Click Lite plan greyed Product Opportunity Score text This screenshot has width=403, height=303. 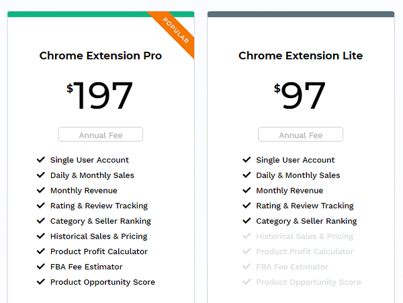tap(309, 282)
